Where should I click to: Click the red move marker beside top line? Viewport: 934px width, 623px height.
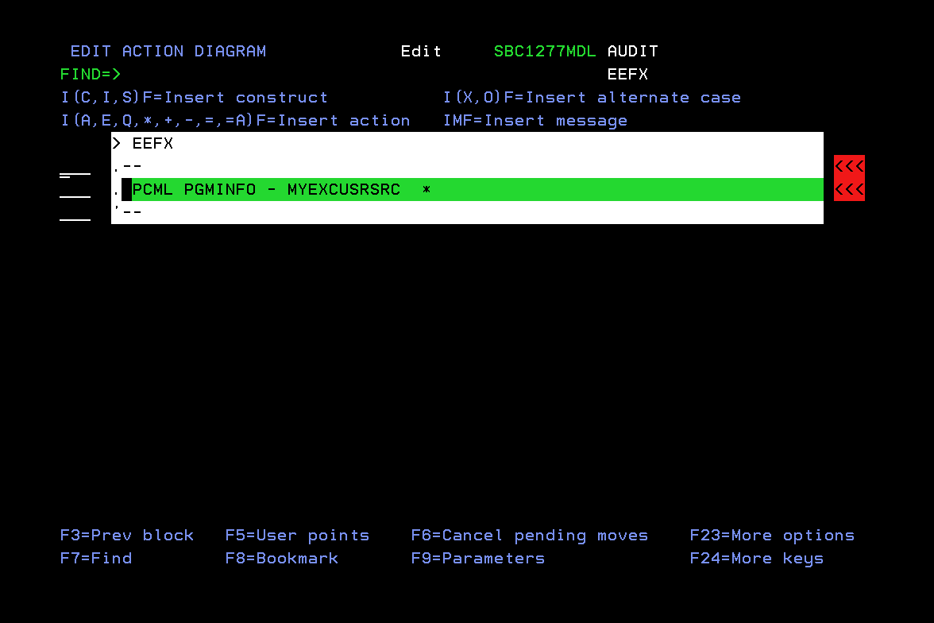tap(848, 165)
